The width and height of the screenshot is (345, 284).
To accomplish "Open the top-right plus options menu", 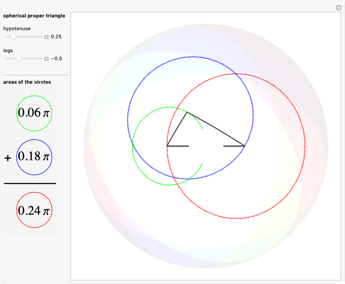I will [x=338, y=7].
